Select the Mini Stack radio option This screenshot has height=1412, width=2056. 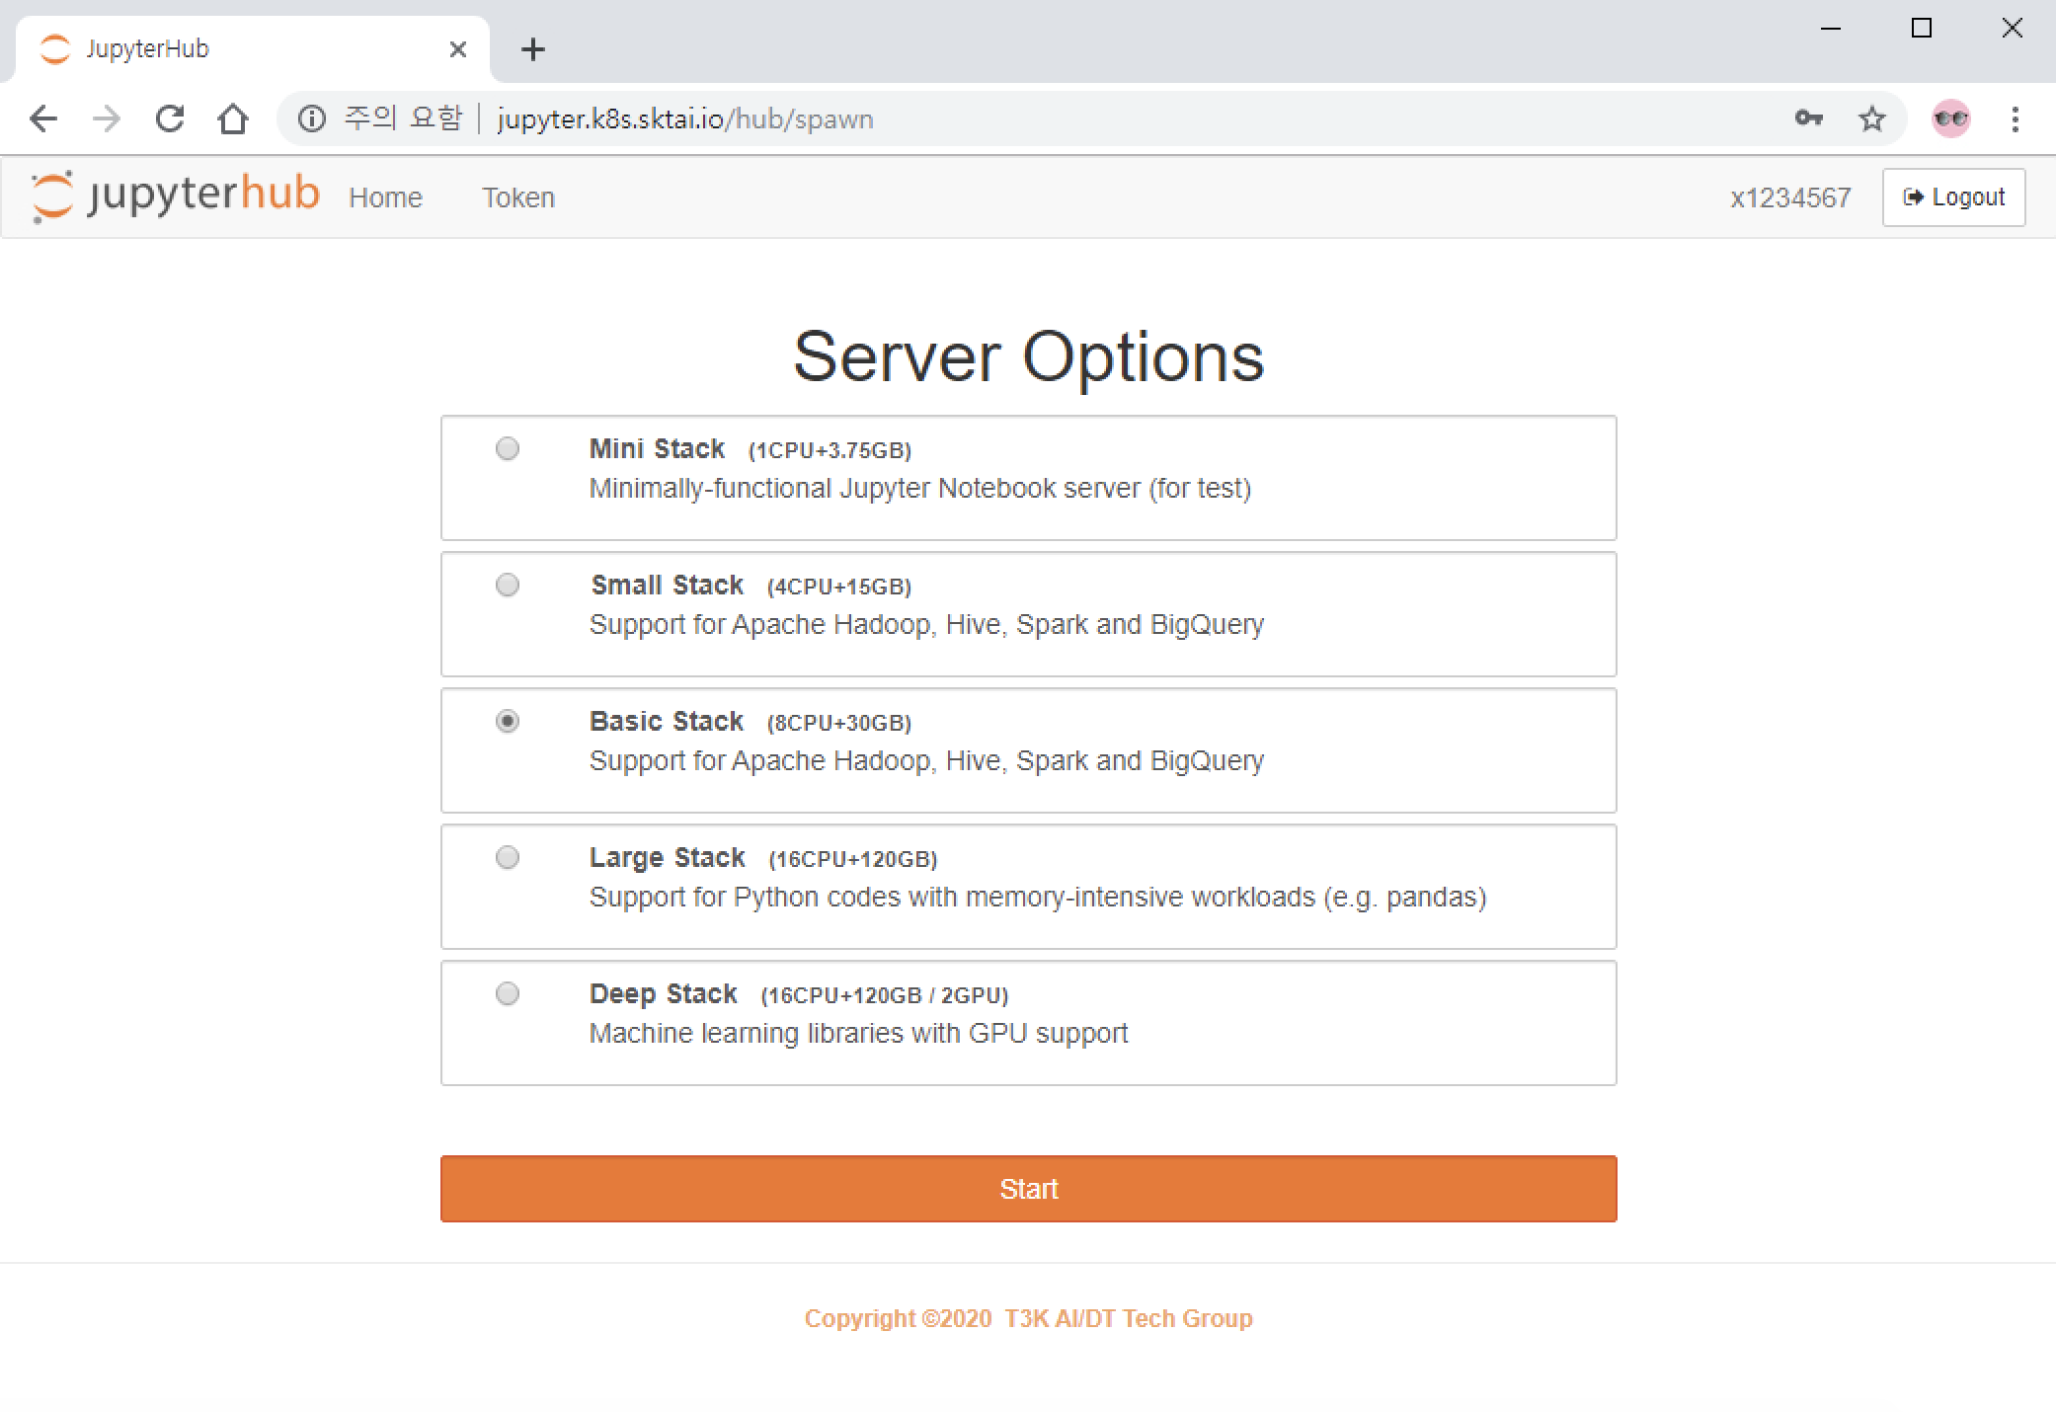point(508,449)
